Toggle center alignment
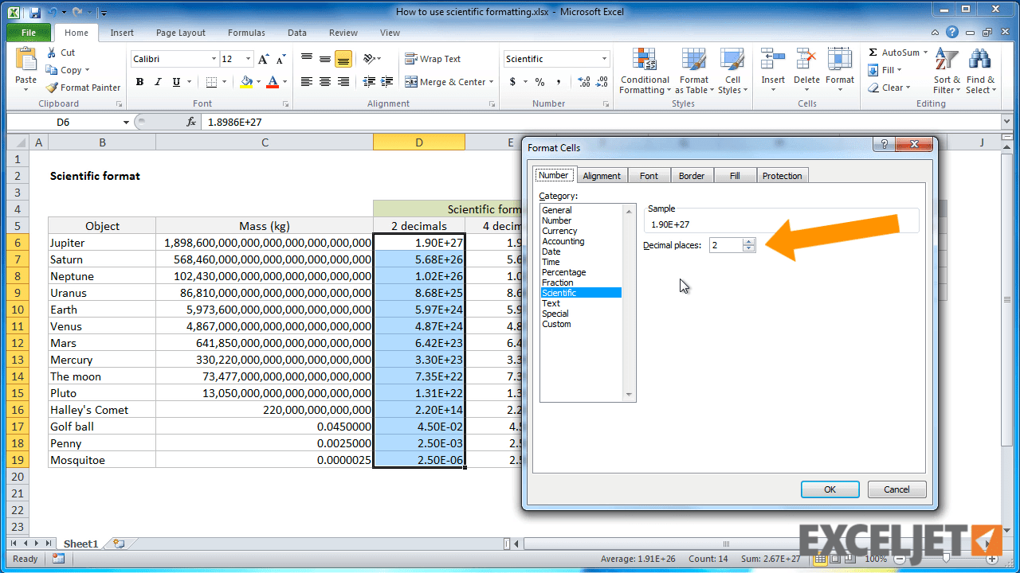 click(324, 81)
